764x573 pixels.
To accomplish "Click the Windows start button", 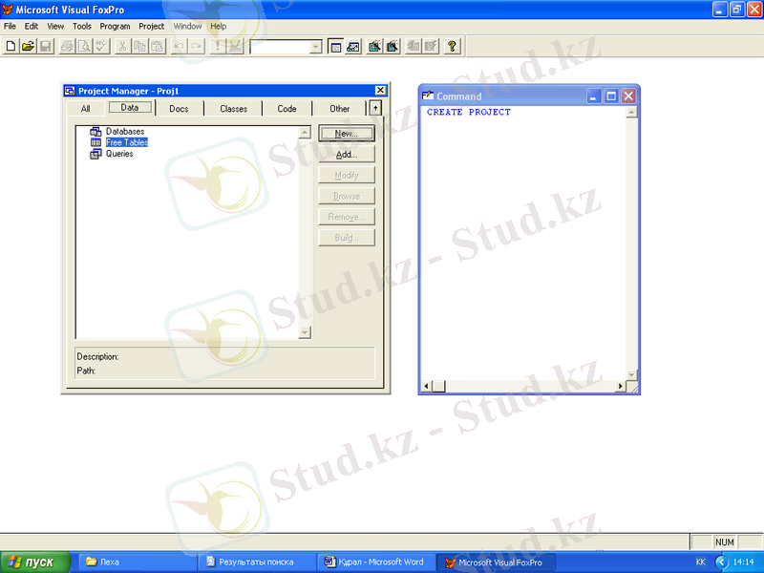I will coord(35,562).
